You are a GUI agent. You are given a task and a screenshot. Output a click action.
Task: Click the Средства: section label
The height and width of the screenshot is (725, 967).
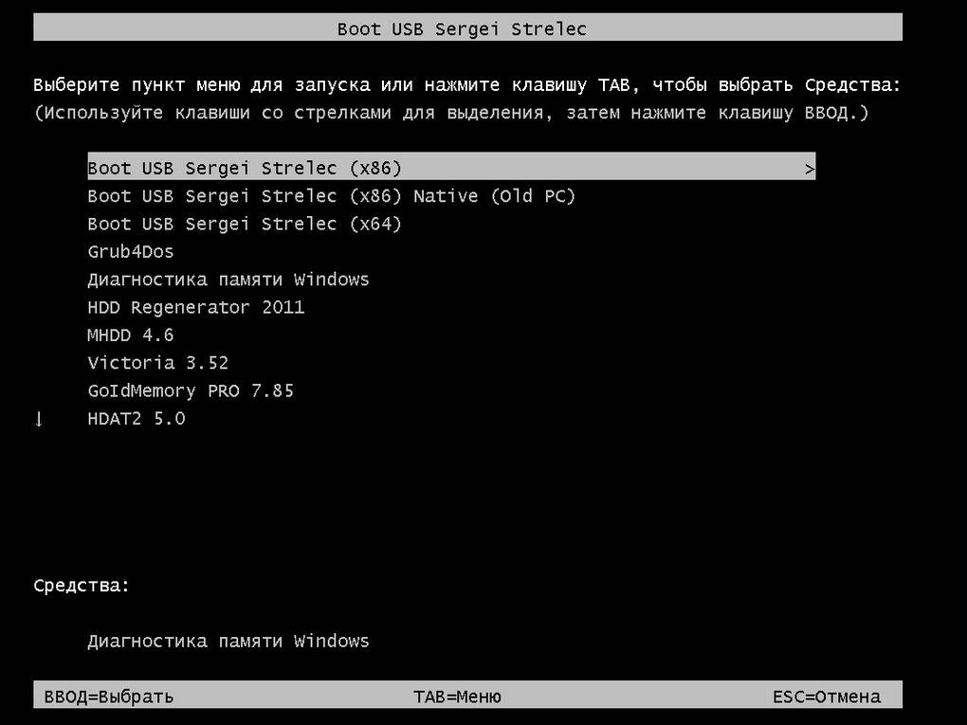82,585
